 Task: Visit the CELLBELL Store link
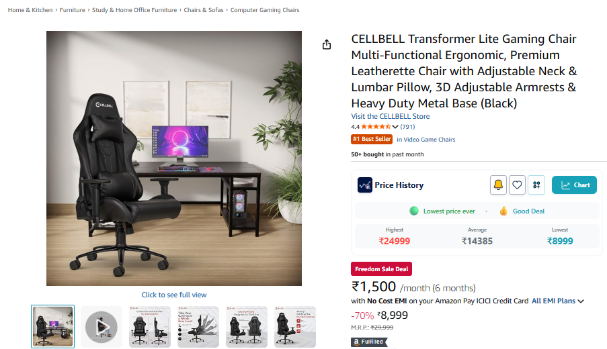click(x=390, y=116)
